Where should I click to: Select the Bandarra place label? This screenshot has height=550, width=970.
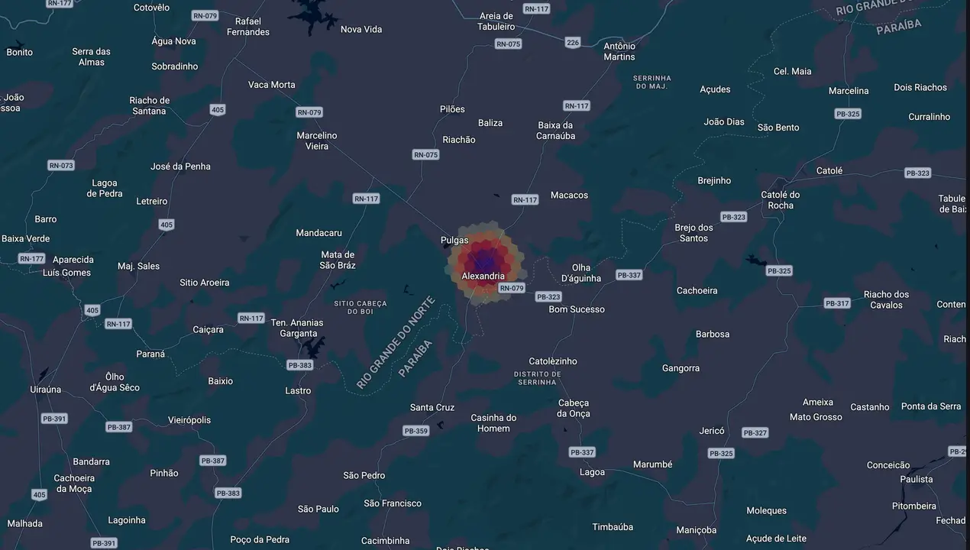click(x=91, y=462)
